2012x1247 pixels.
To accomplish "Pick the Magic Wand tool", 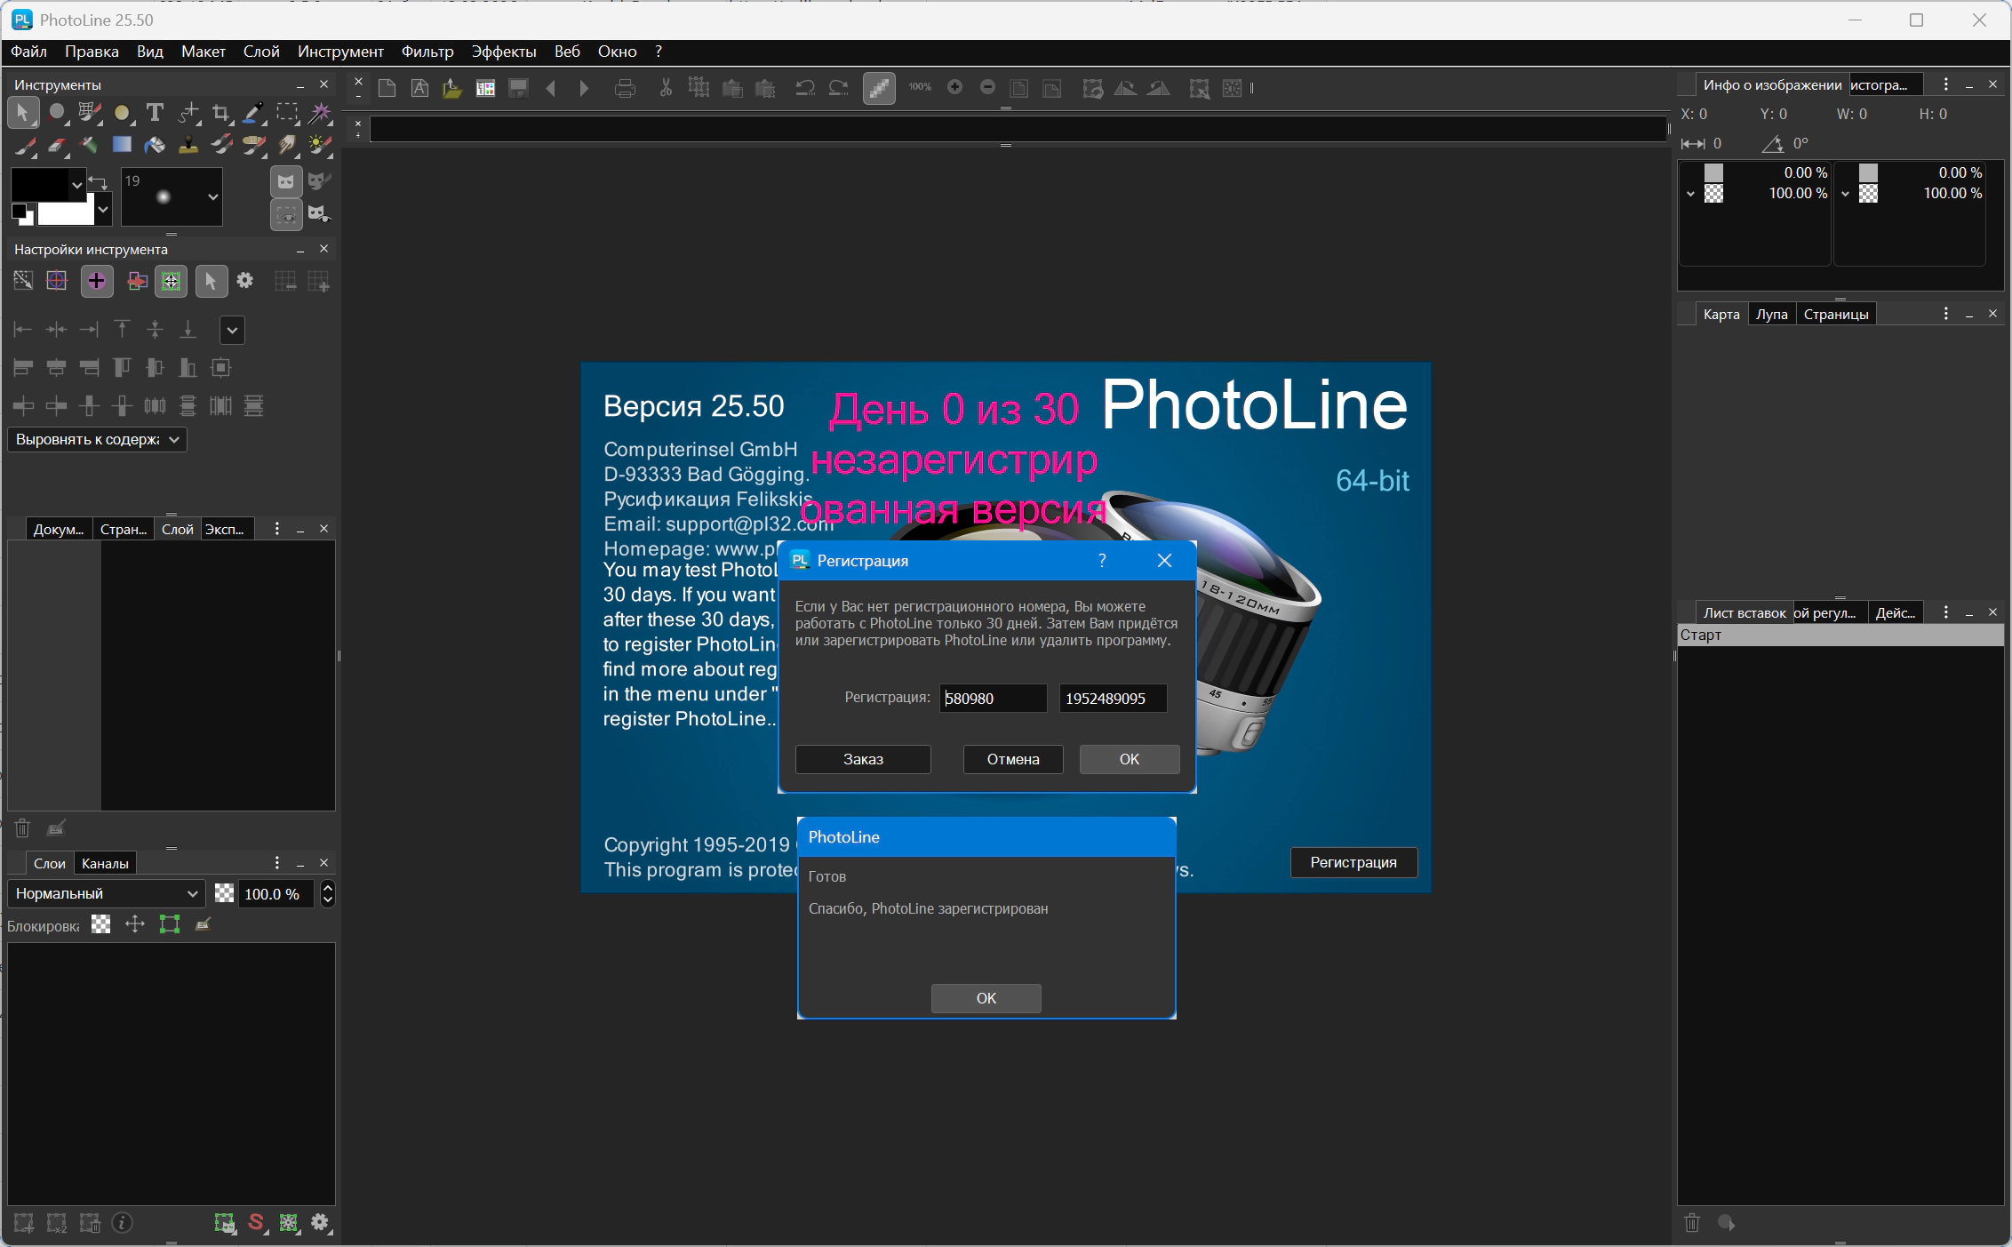I will (320, 113).
